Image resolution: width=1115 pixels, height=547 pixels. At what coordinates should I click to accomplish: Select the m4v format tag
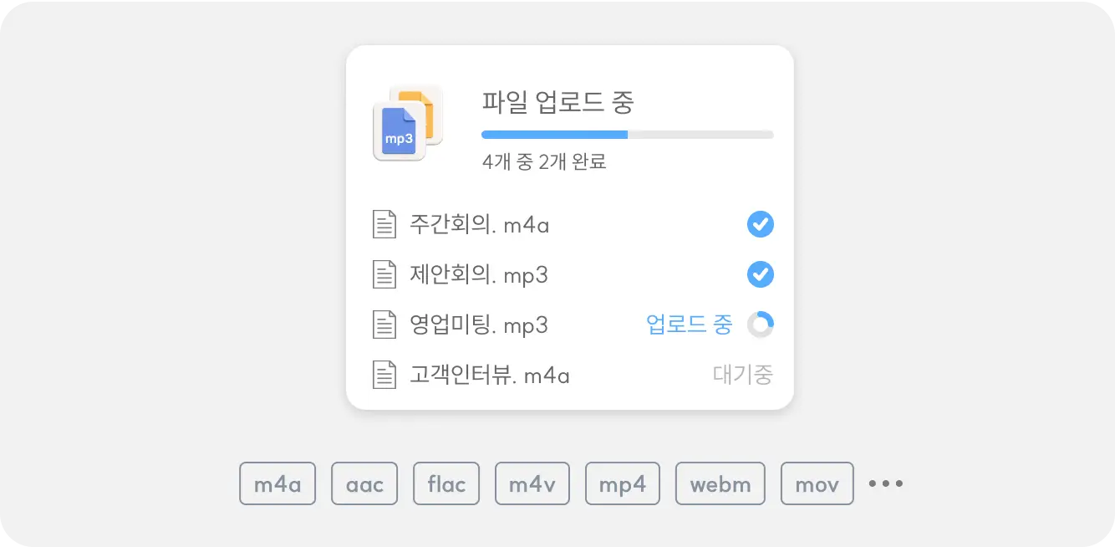point(532,483)
